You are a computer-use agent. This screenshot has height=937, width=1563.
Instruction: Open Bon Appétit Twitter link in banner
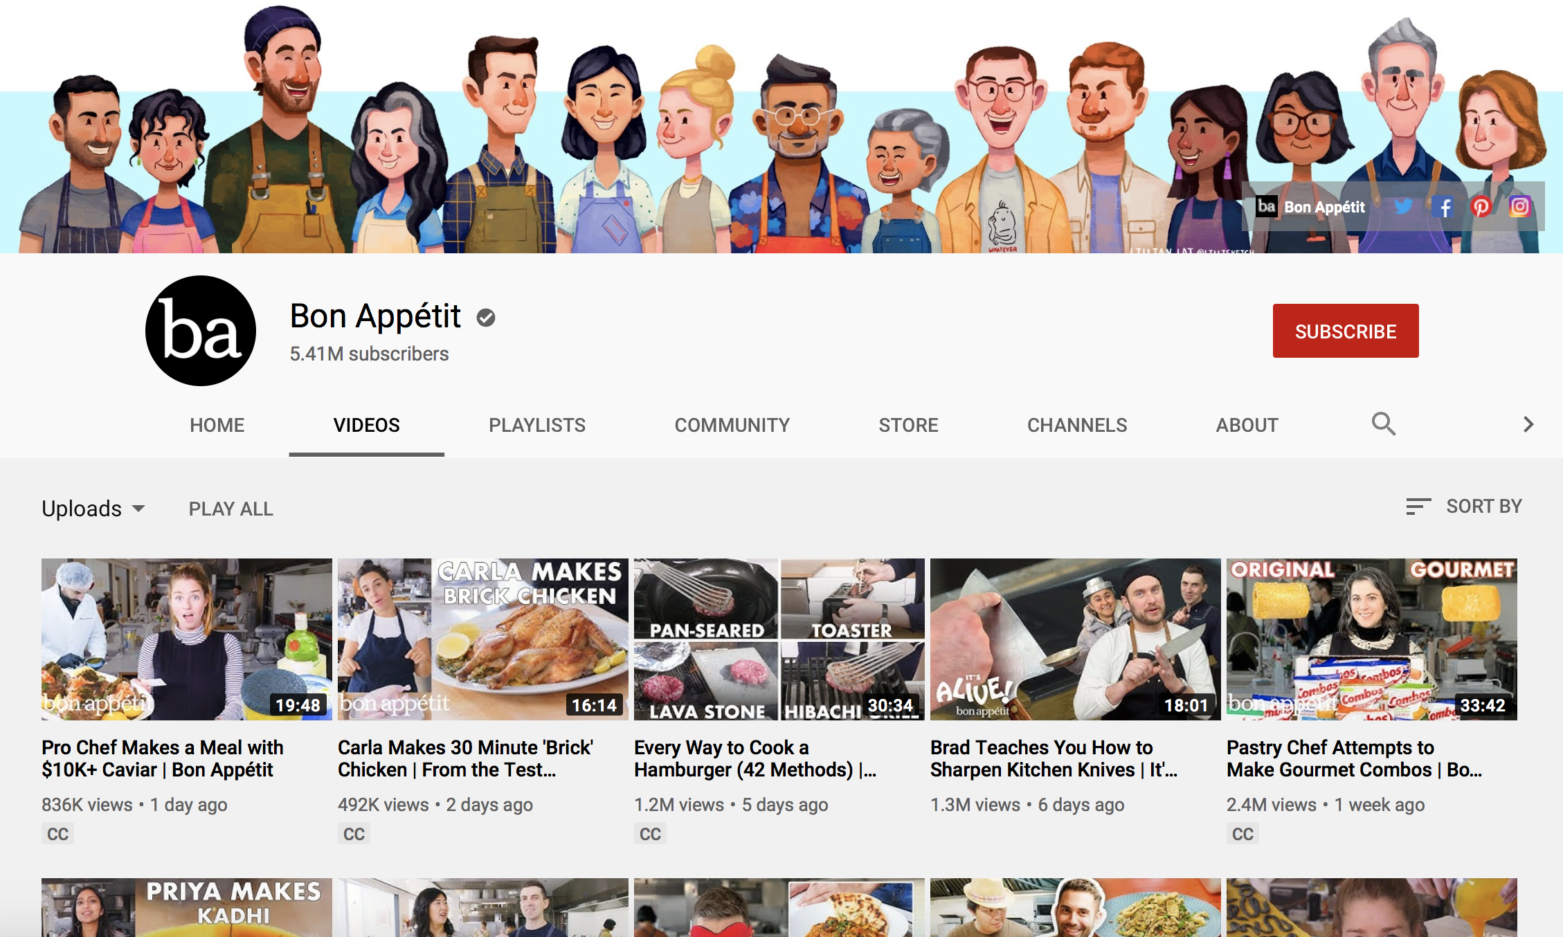1403,206
